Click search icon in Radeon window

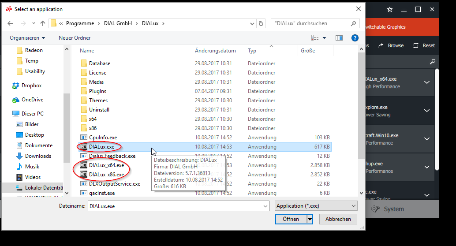tap(433, 61)
